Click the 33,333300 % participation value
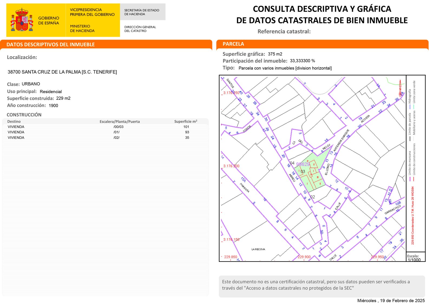Image resolution: width=433 pixels, height=308 pixels. pos(303,61)
